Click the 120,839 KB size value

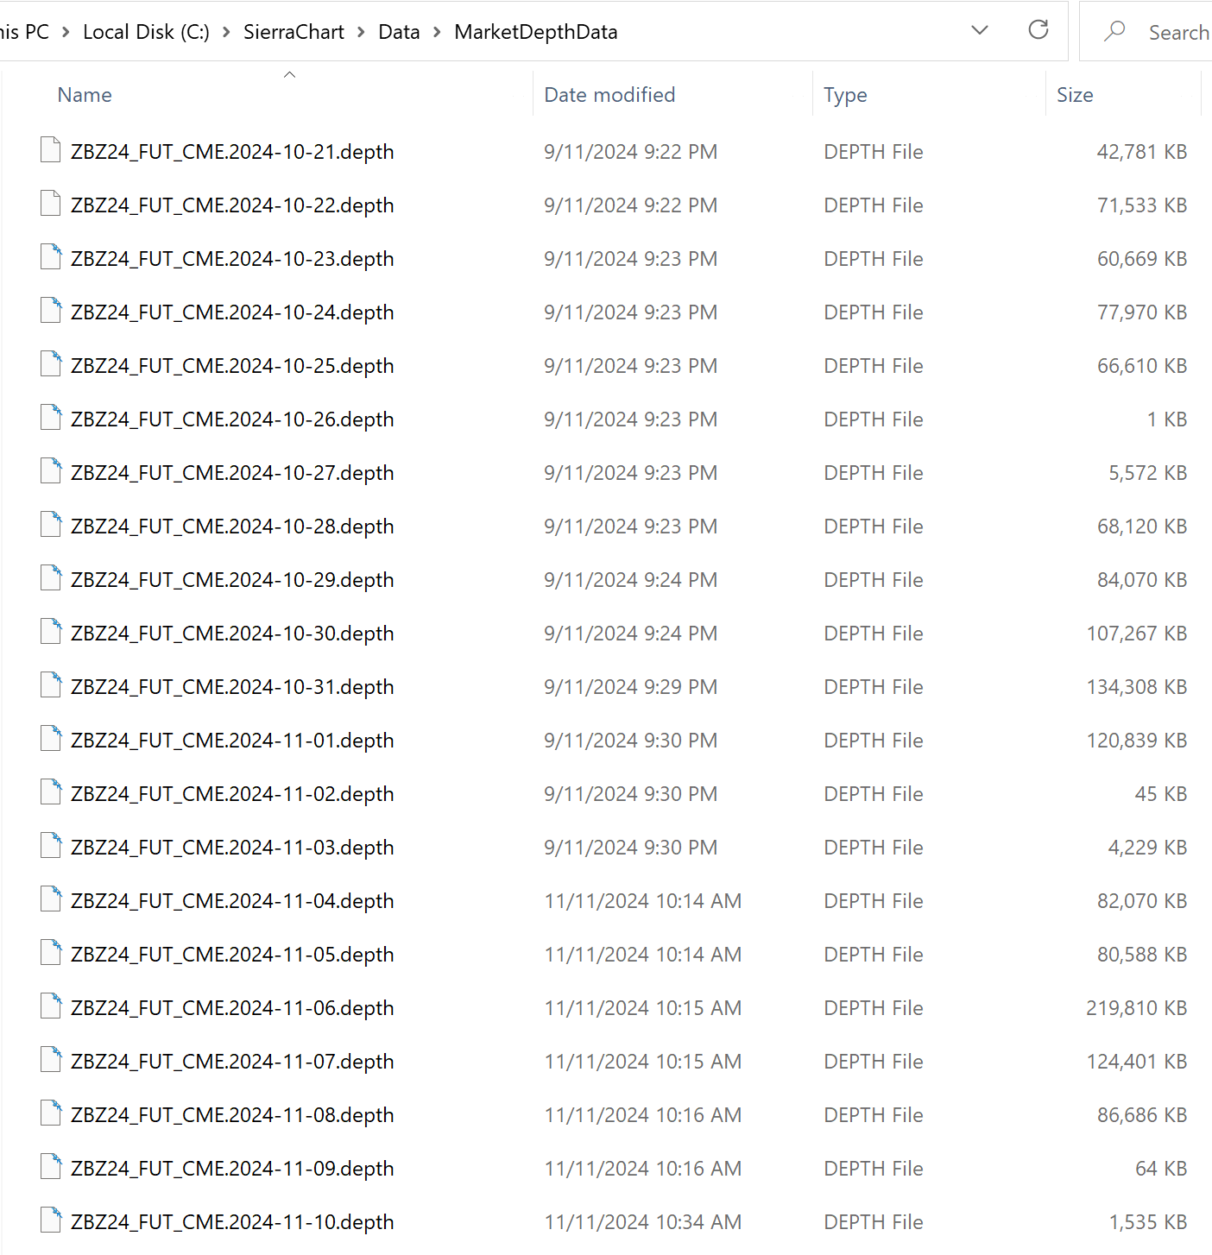coord(1137,741)
